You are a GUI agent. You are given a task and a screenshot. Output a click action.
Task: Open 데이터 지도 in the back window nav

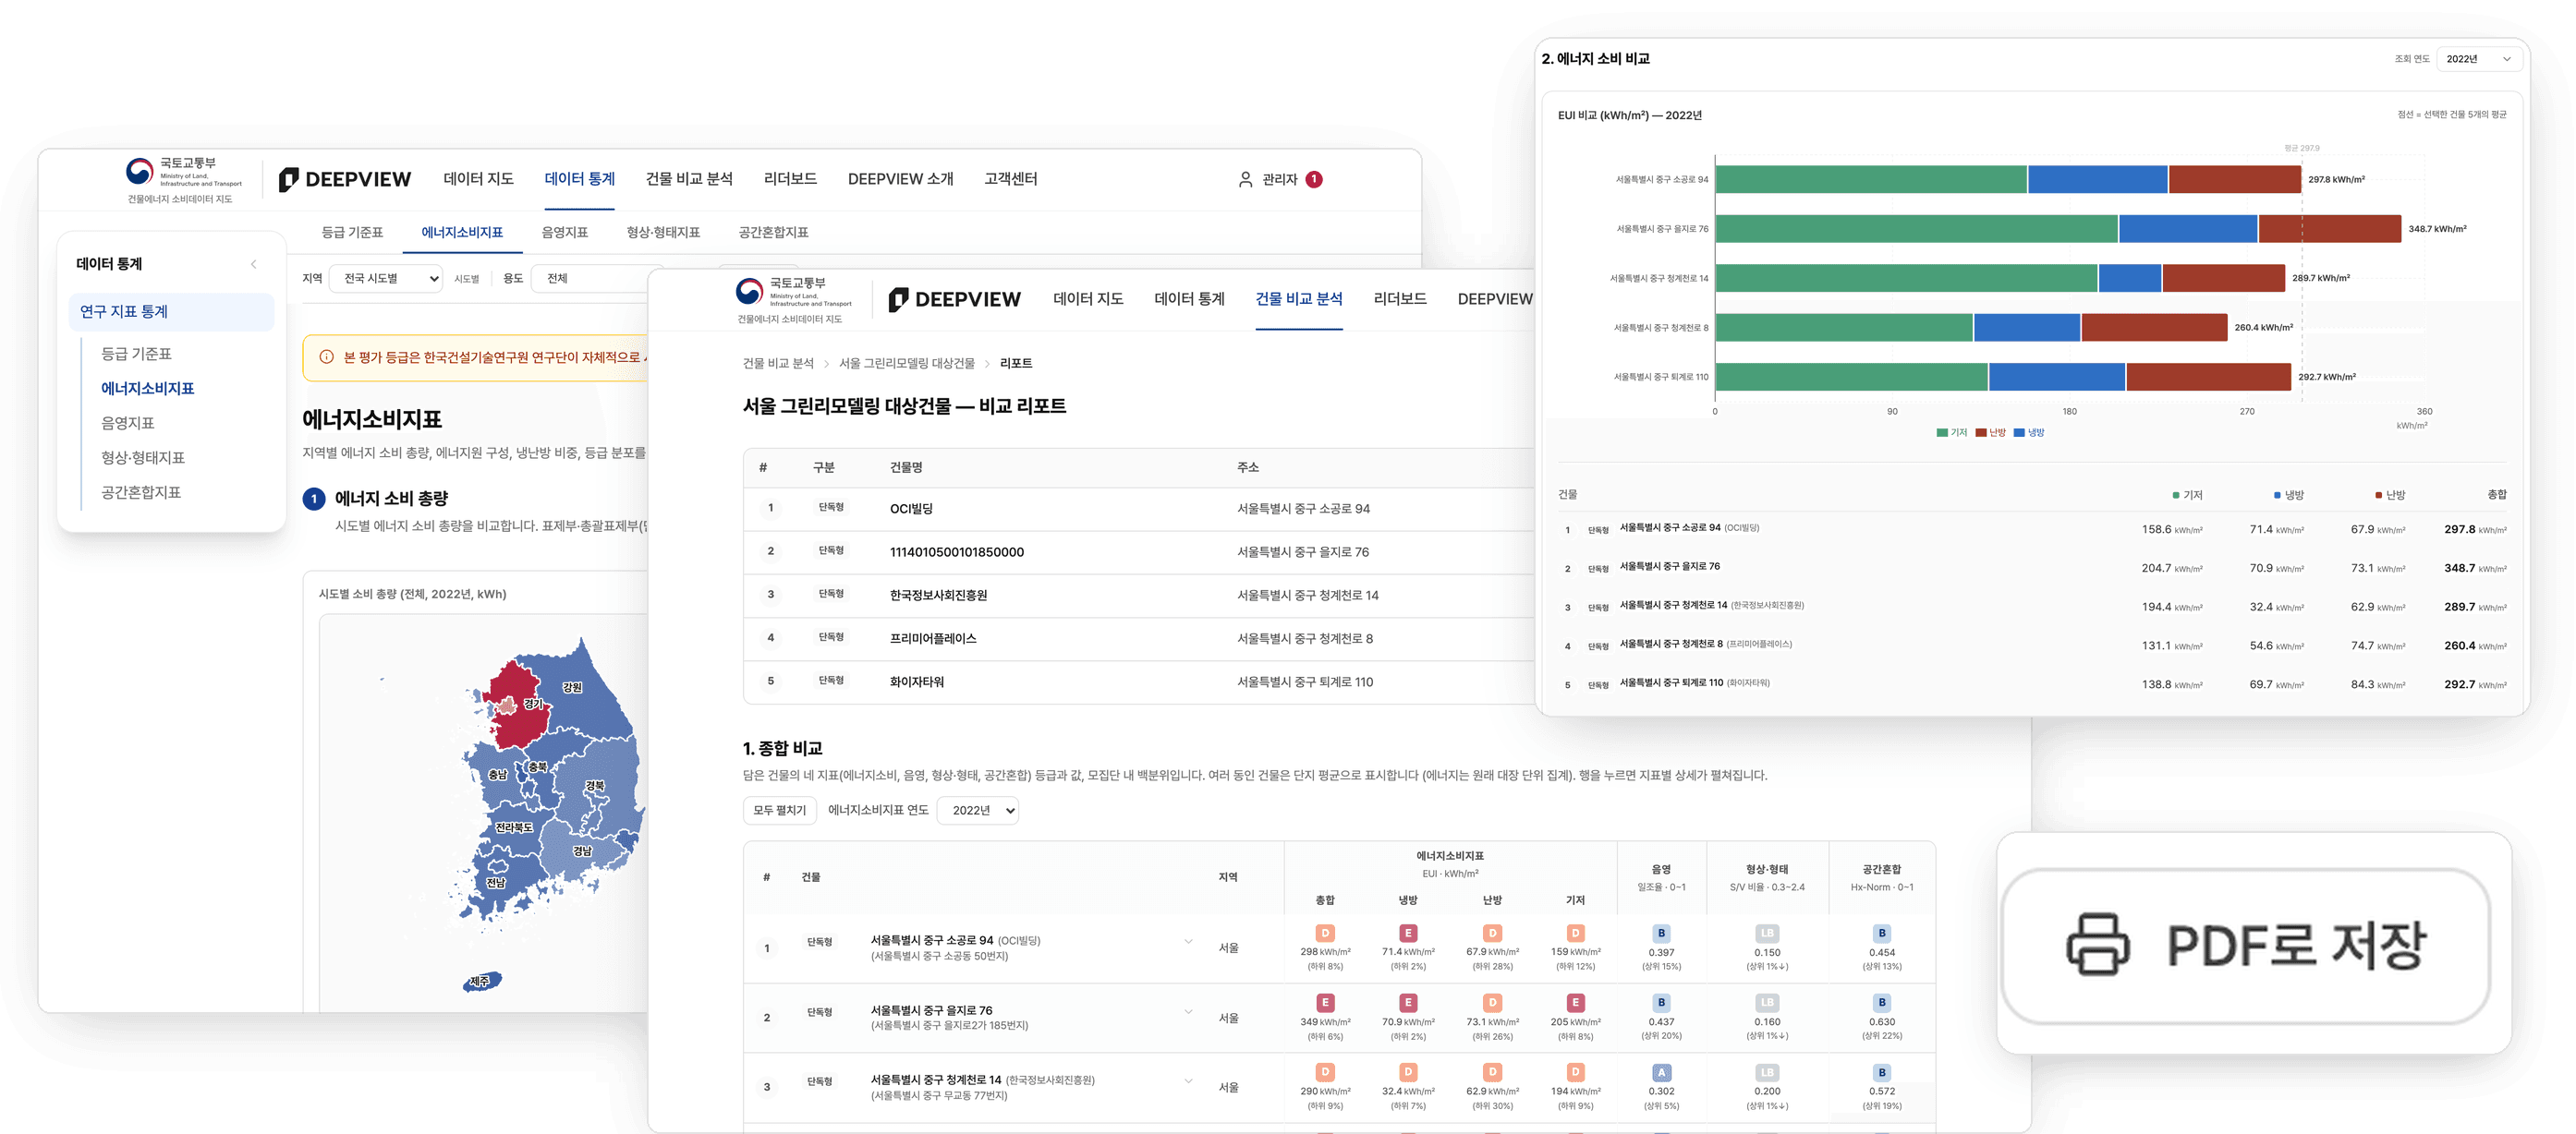pos(478,179)
